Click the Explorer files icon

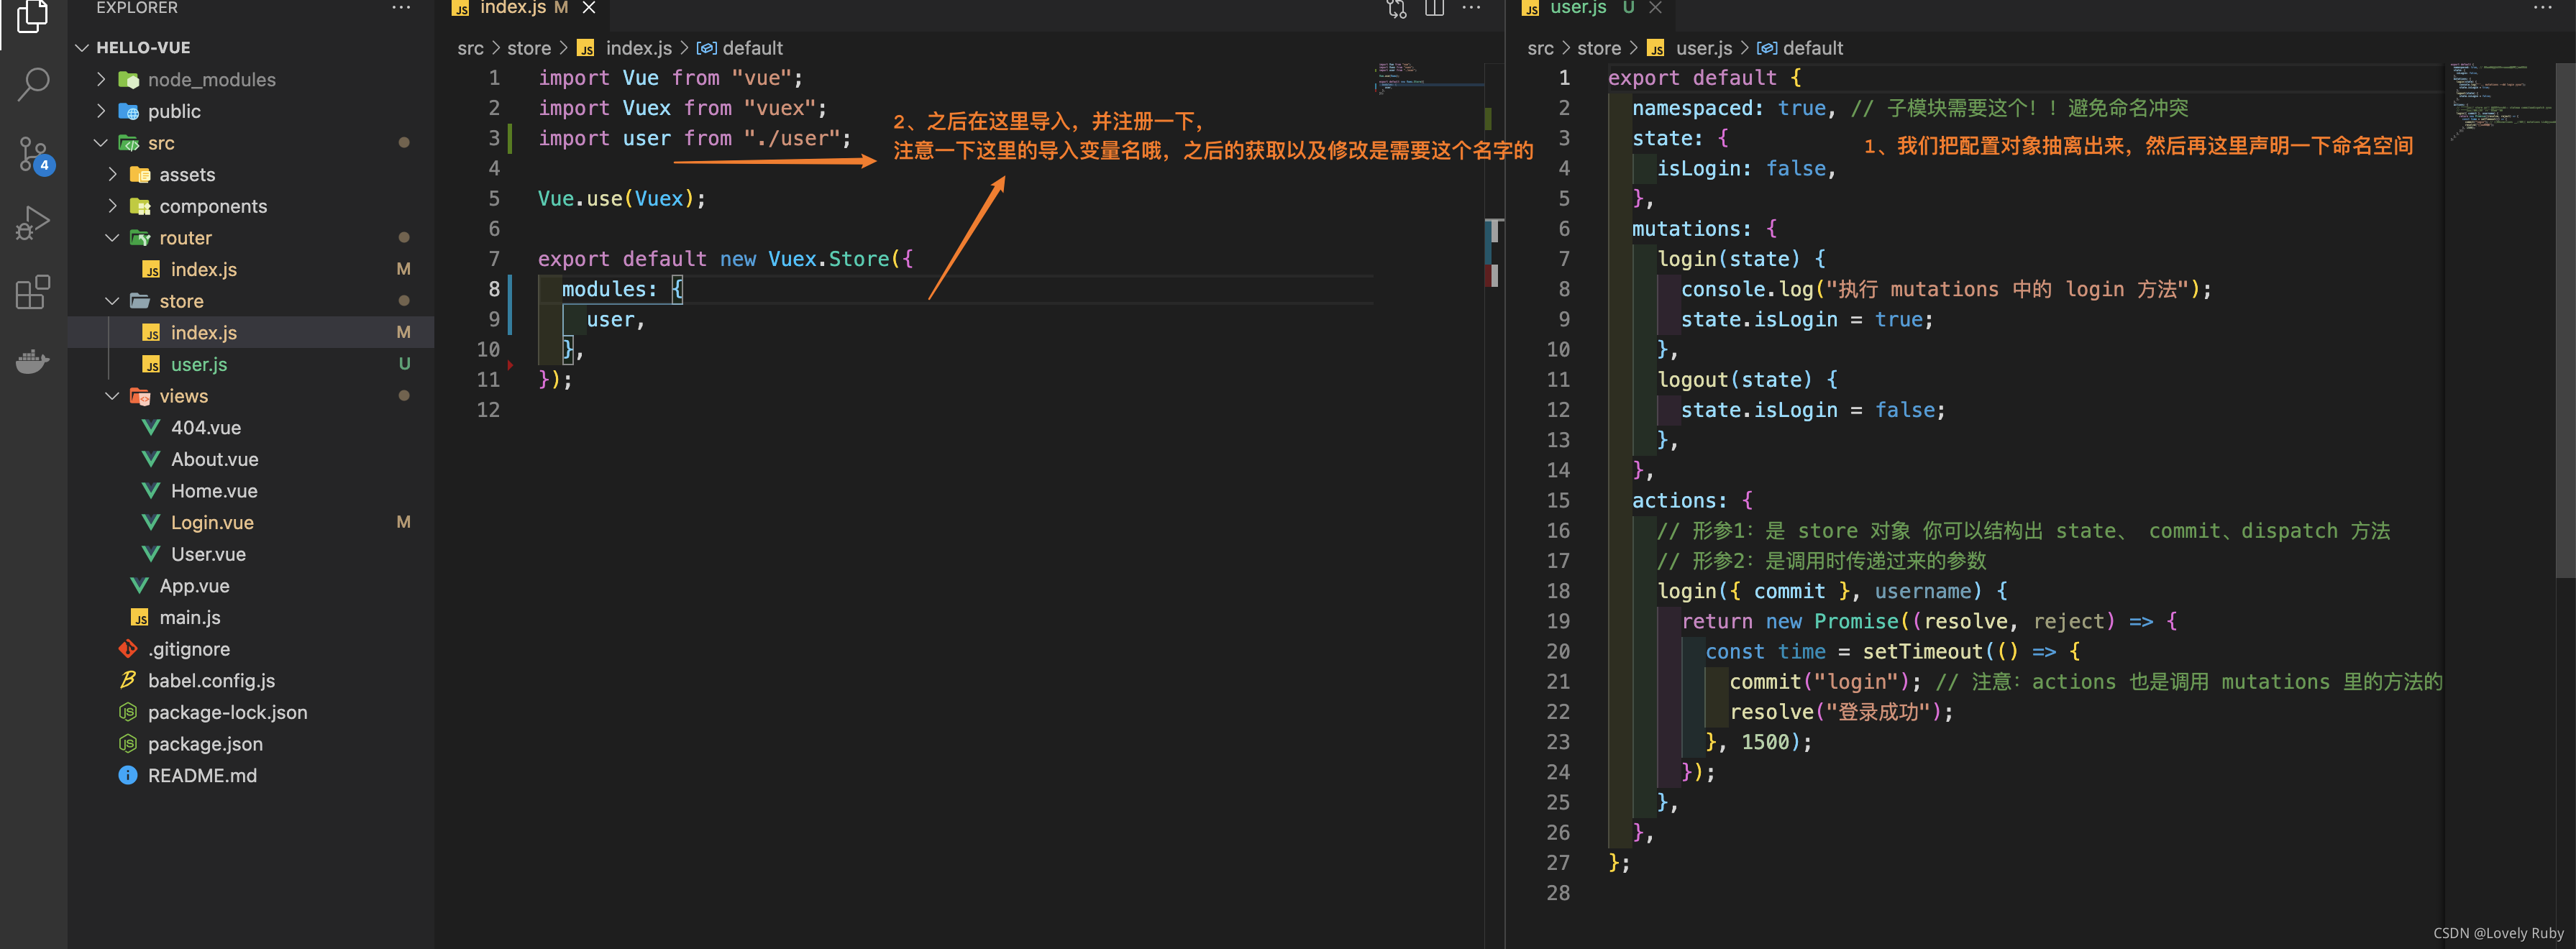33,16
